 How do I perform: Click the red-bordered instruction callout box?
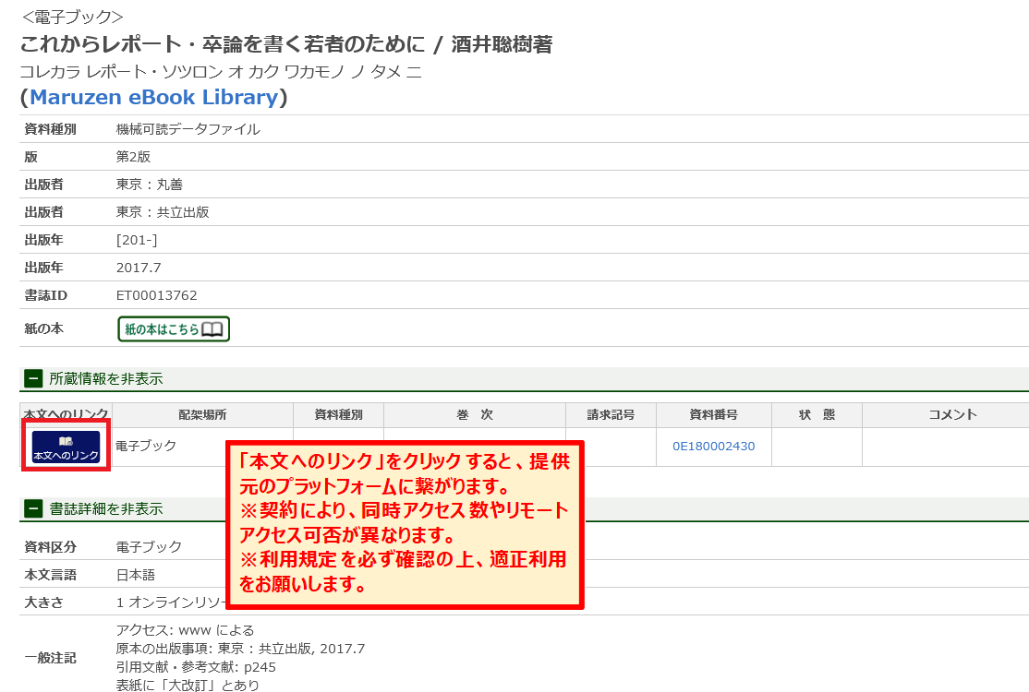pyautogui.click(x=405, y=524)
